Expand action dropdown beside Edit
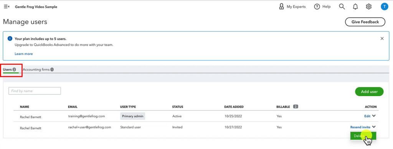 [374, 116]
